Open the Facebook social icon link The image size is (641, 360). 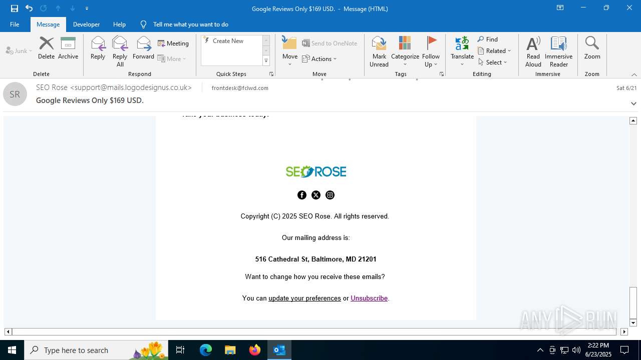click(x=302, y=195)
